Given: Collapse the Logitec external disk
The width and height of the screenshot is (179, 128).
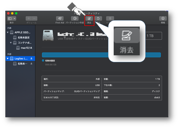Looking at the screenshot, I should tap(8, 59).
